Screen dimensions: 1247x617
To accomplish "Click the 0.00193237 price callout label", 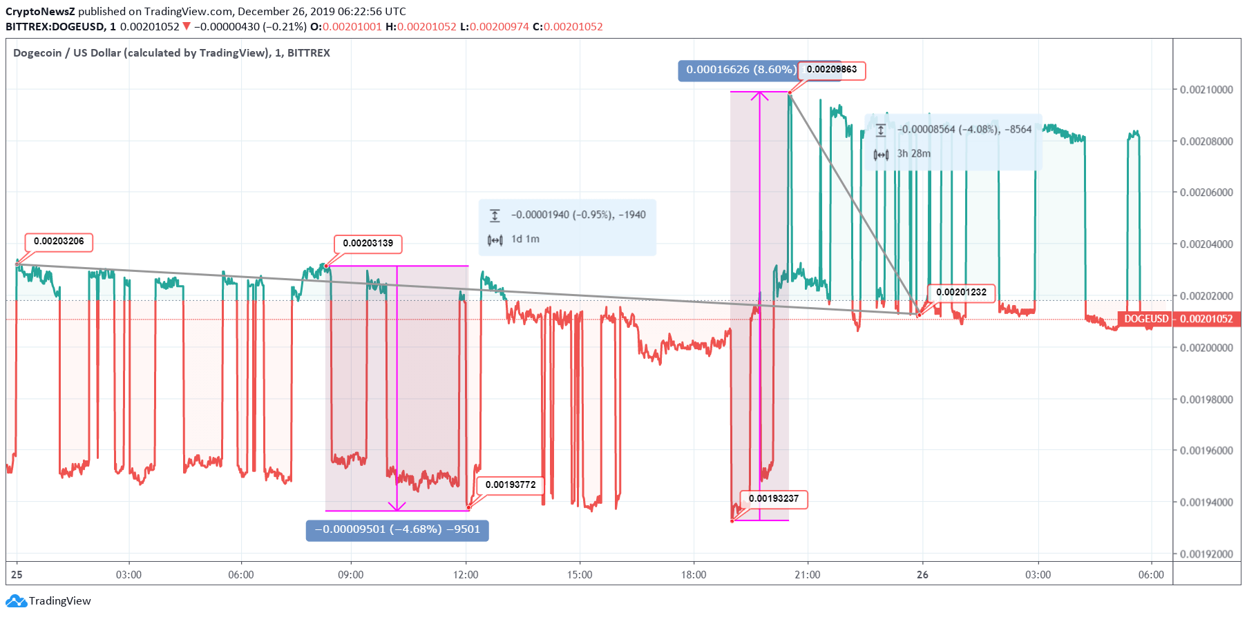I will click(774, 498).
